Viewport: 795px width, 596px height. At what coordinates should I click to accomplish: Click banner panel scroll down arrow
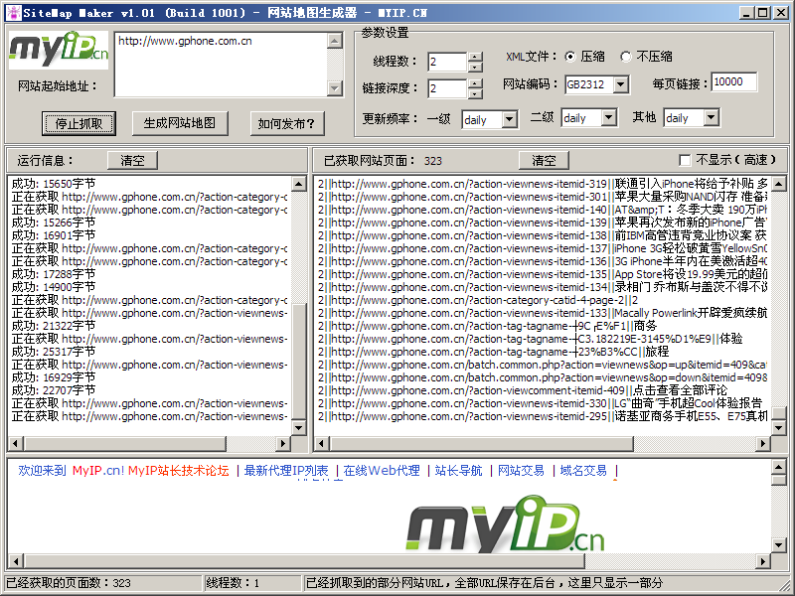point(779,545)
